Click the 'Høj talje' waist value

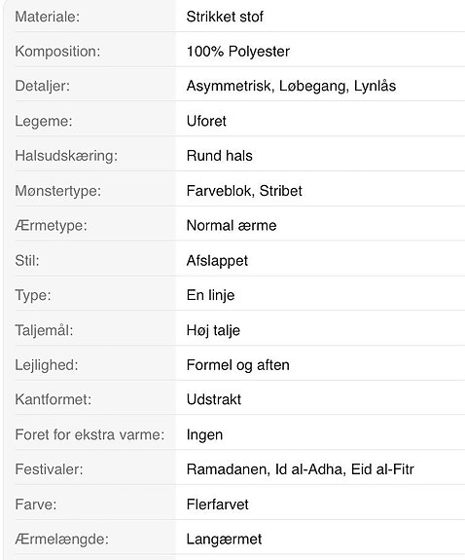tap(213, 330)
